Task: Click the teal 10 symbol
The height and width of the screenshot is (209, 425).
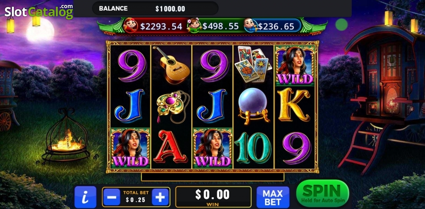Action: 253,148
